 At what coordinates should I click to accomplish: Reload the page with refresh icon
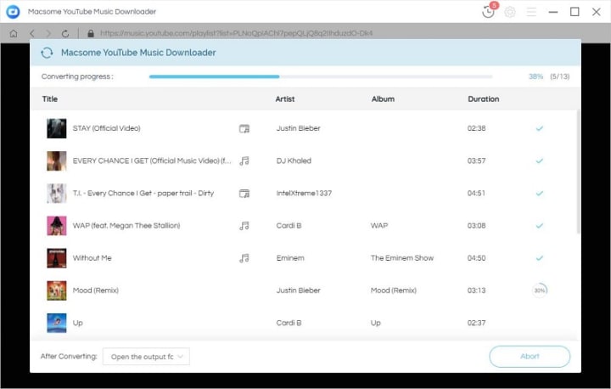click(x=65, y=34)
